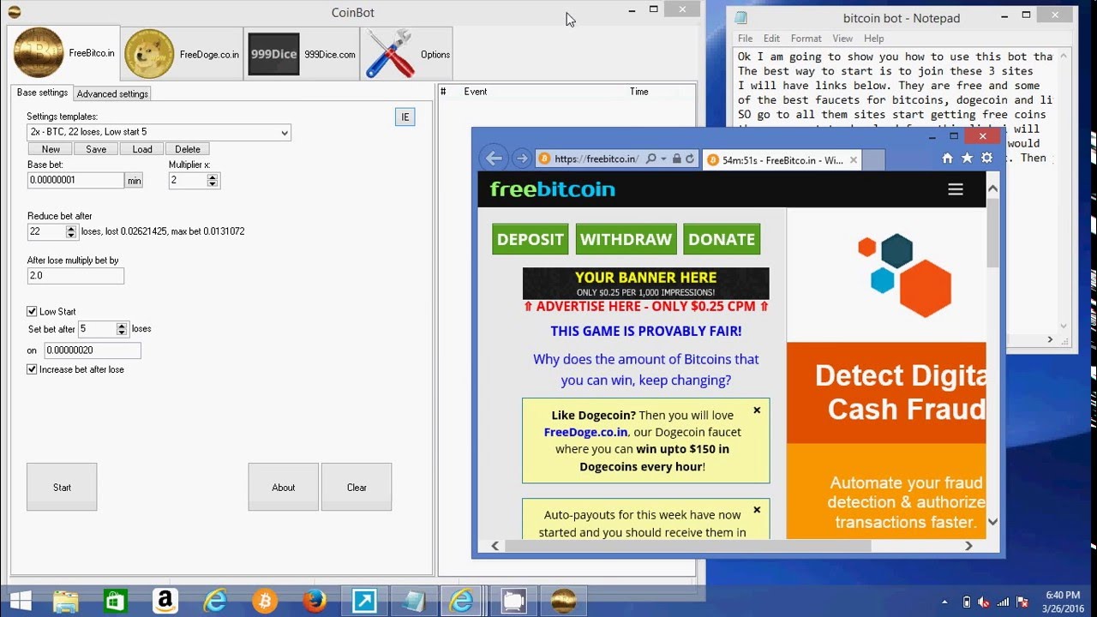This screenshot has height=617, width=1097.
Task: Click the browser Home icon
Action: [947, 158]
